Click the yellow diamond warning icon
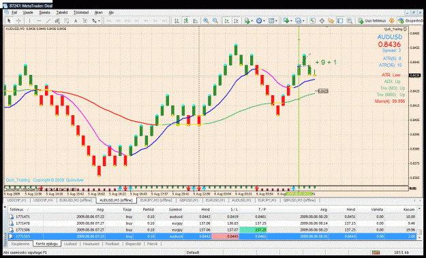Screen dimensions: 426x258 [x=391, y=20]
